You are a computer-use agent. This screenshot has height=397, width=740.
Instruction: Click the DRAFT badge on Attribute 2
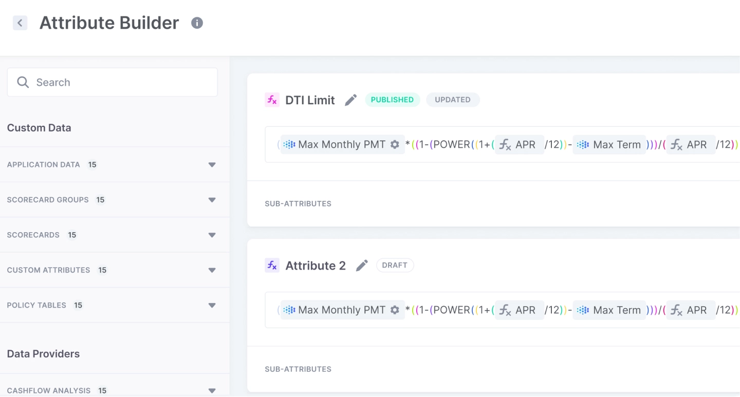395,265
